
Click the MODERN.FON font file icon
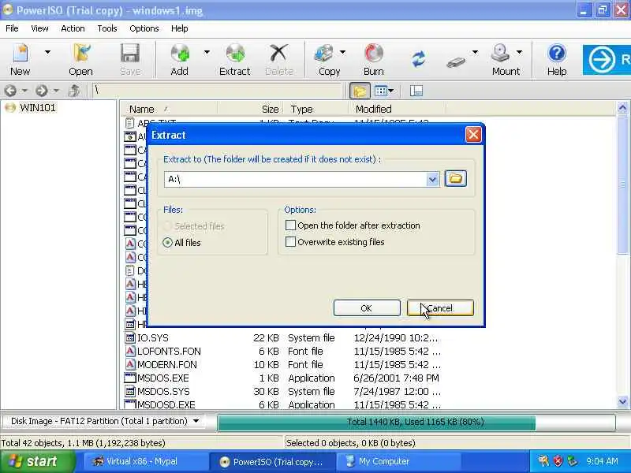click(130, 364)
